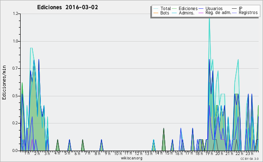Screen dimensions: 263x162
Task: Click the y-axis value 1.2
Action: (x=16, y=14)
